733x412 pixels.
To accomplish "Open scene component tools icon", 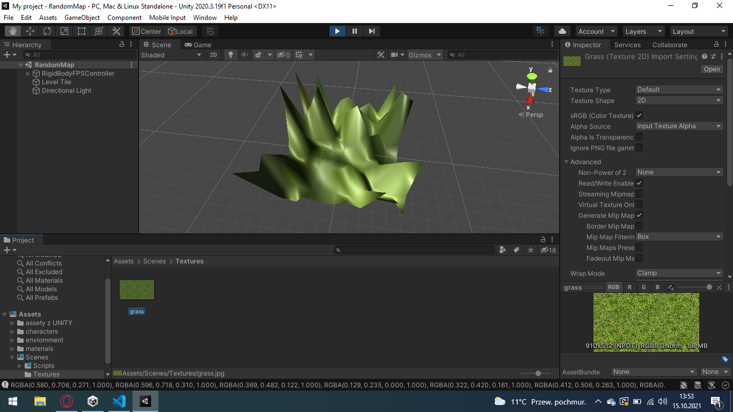I will [x=380, y=55].
